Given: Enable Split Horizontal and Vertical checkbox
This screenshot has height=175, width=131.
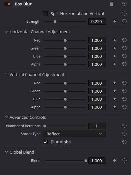Looking at the screenshot, I should 45,13.
